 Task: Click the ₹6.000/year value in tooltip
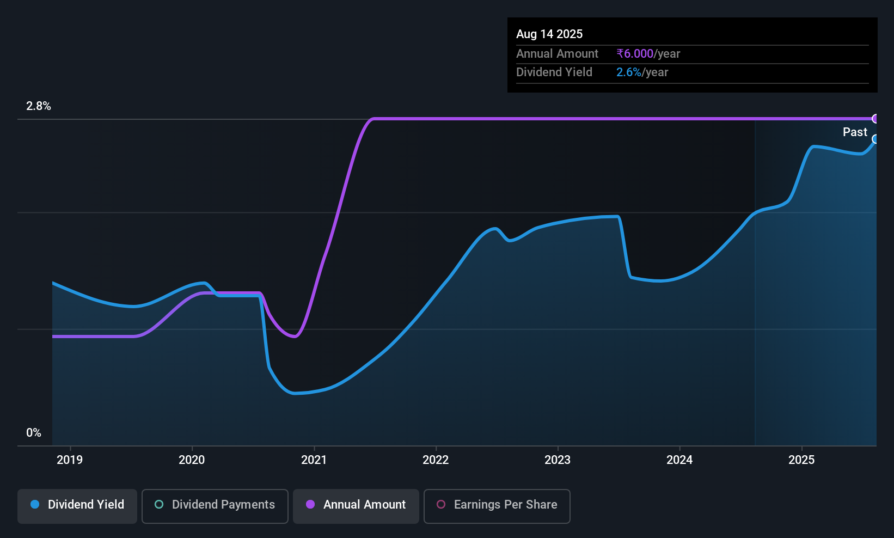648,54
